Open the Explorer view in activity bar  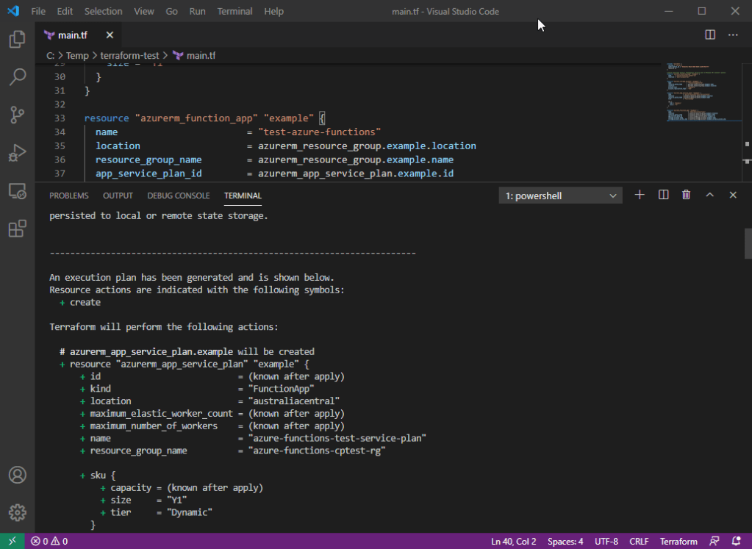click(17, 39)
